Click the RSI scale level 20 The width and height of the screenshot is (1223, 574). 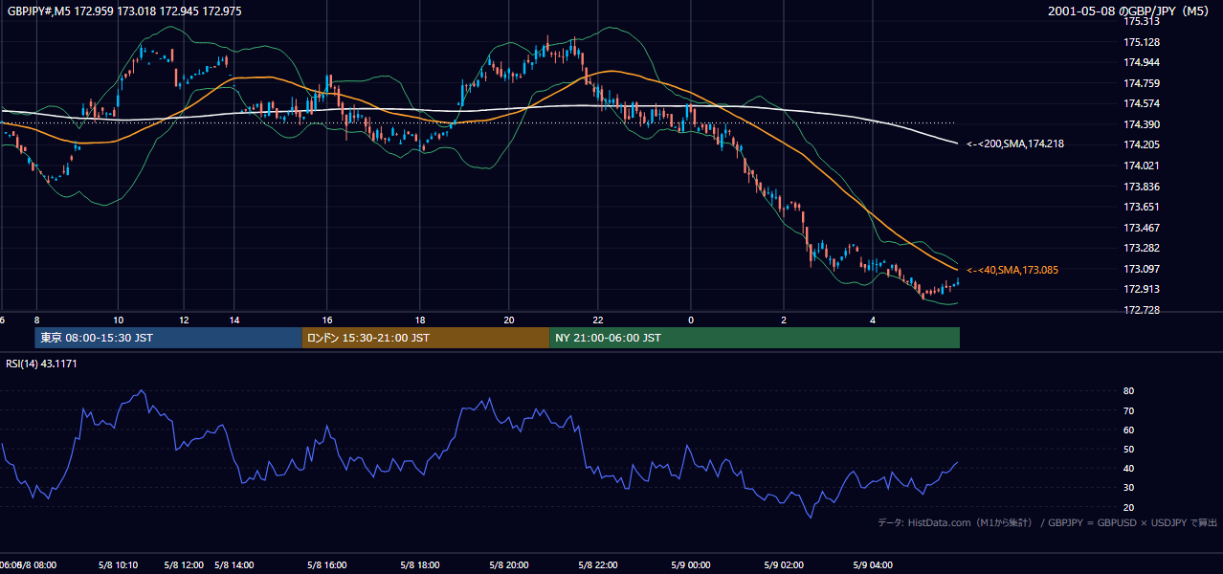coord(1129,507)
